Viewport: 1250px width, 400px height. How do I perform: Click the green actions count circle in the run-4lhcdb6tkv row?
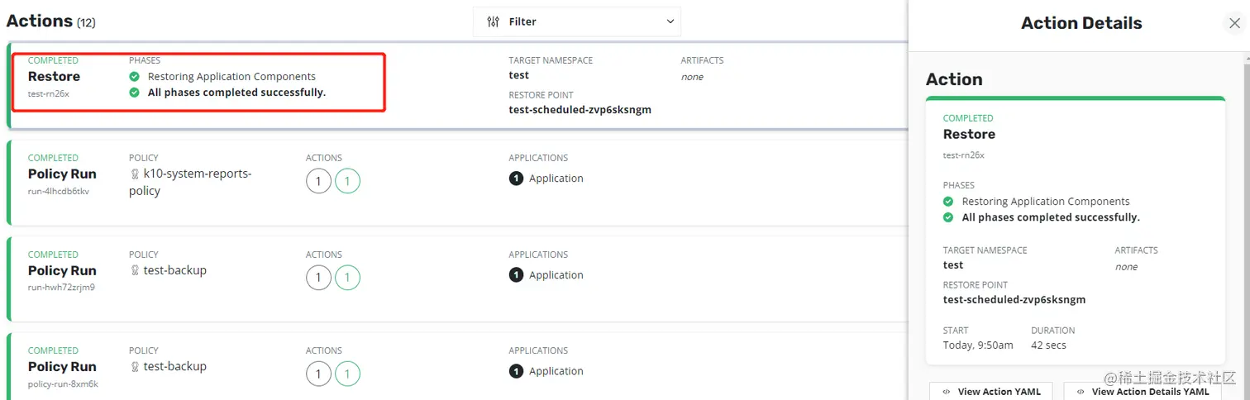coord(347,181)
